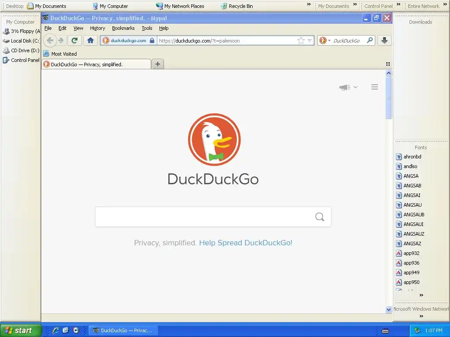Click the vertical scrollbar thumb
The image size is (450, 337).
point(388,98)
